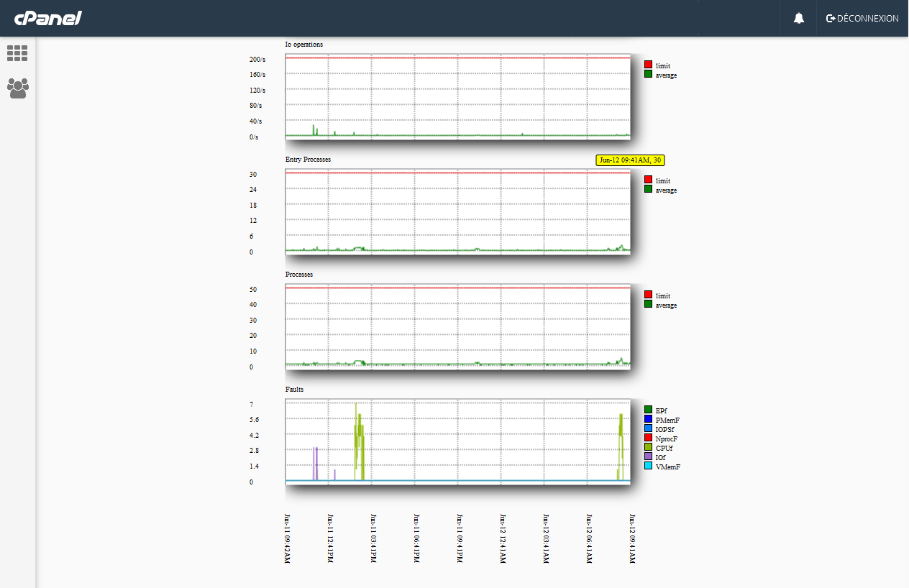
Task: Click the Jun-11 06:41PM time label
Action: click(417, 539)
